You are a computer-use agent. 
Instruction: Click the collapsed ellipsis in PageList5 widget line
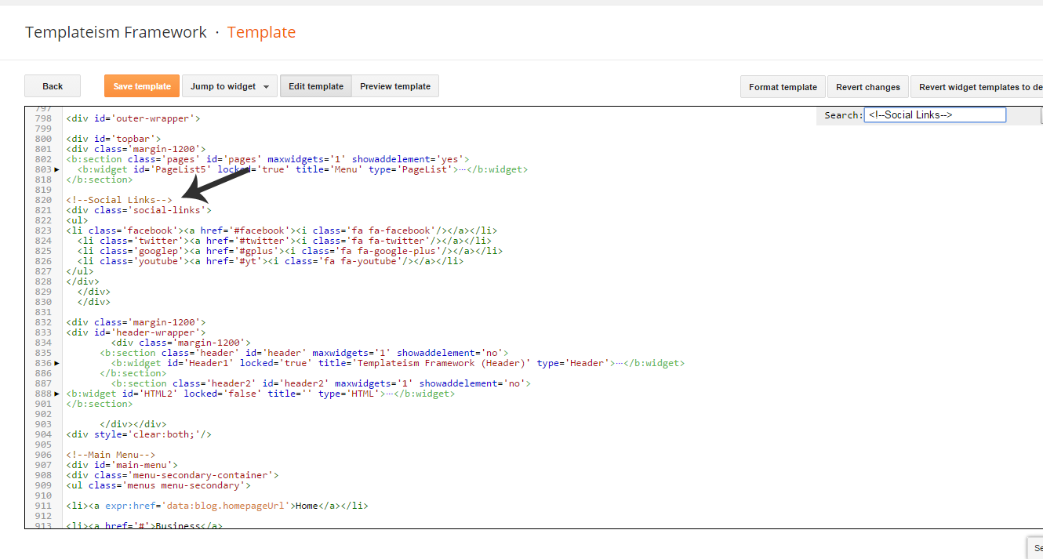point(463,169)
